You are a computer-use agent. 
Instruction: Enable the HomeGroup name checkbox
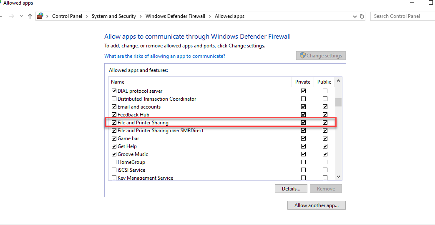point(114,162)
